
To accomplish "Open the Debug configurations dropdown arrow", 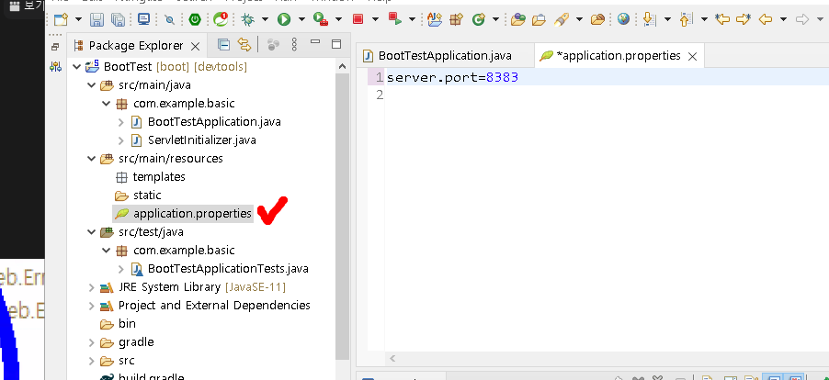I will [x=265, y=19].
